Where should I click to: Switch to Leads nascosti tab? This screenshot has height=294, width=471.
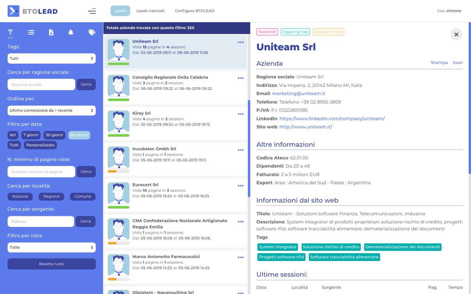[x=150, y=11]
